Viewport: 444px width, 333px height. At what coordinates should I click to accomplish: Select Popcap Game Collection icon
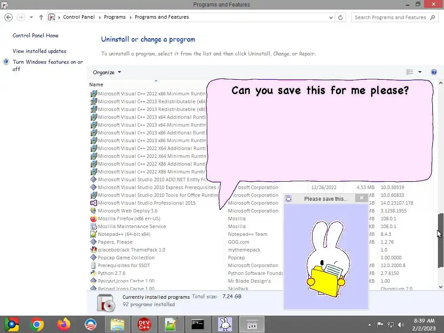pos(94,258)
